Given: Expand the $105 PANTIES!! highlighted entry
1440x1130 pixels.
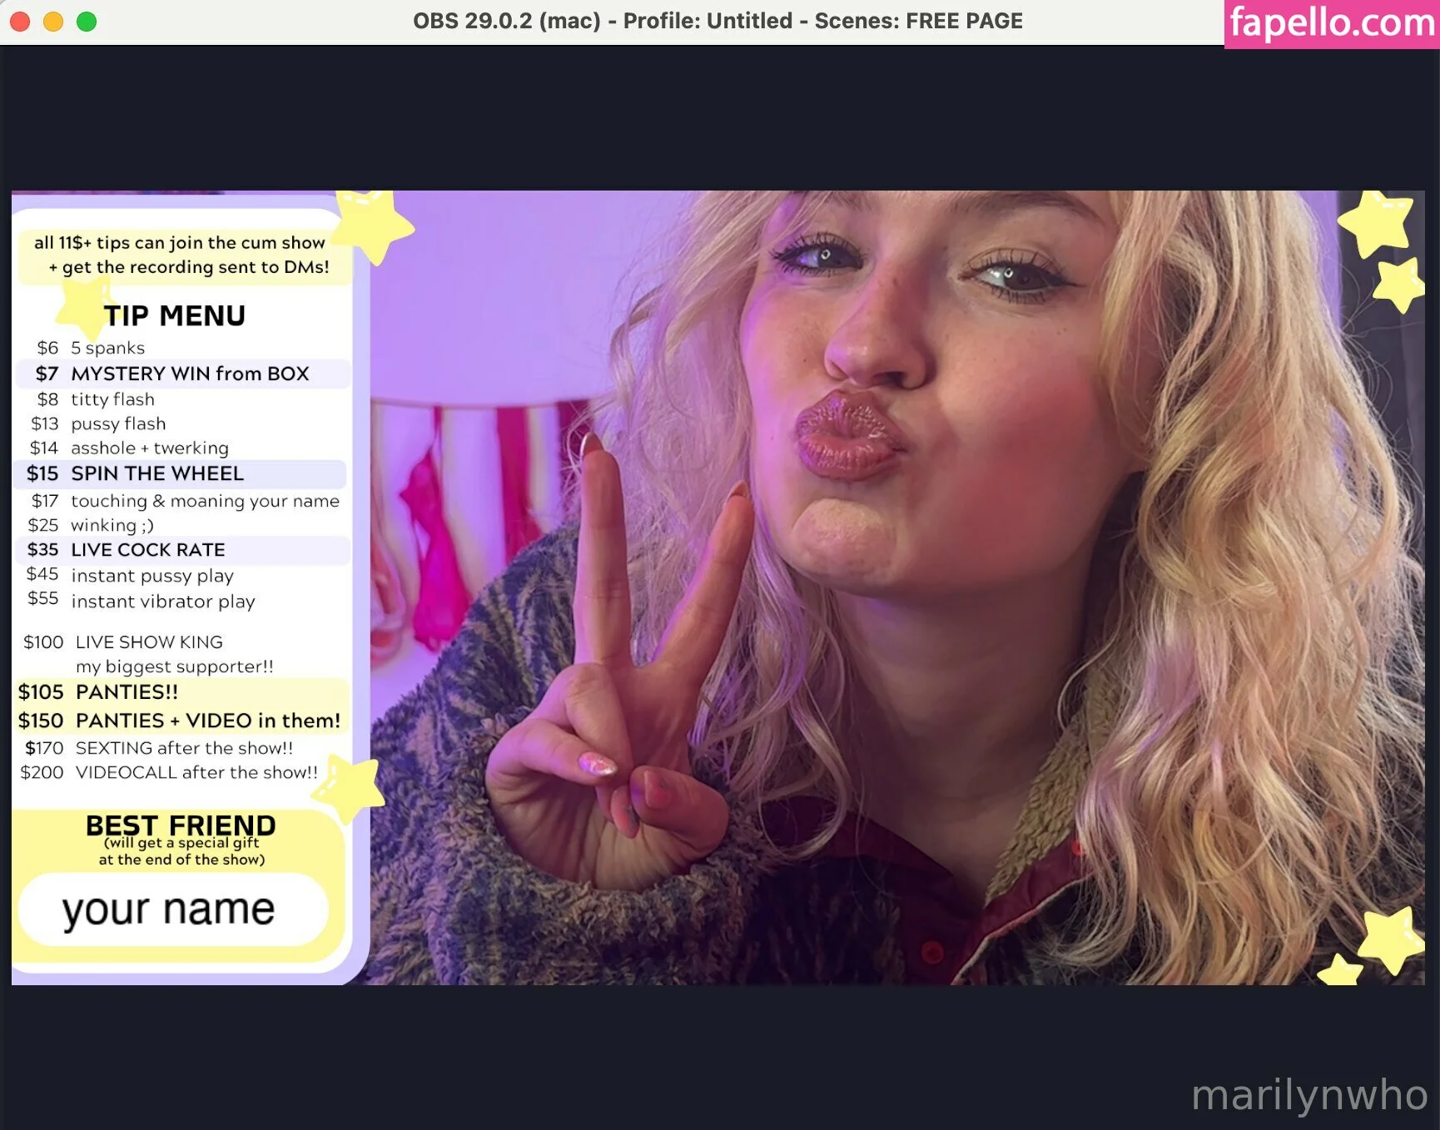Looking at the screenshot, I should click(x=179, y=691).
